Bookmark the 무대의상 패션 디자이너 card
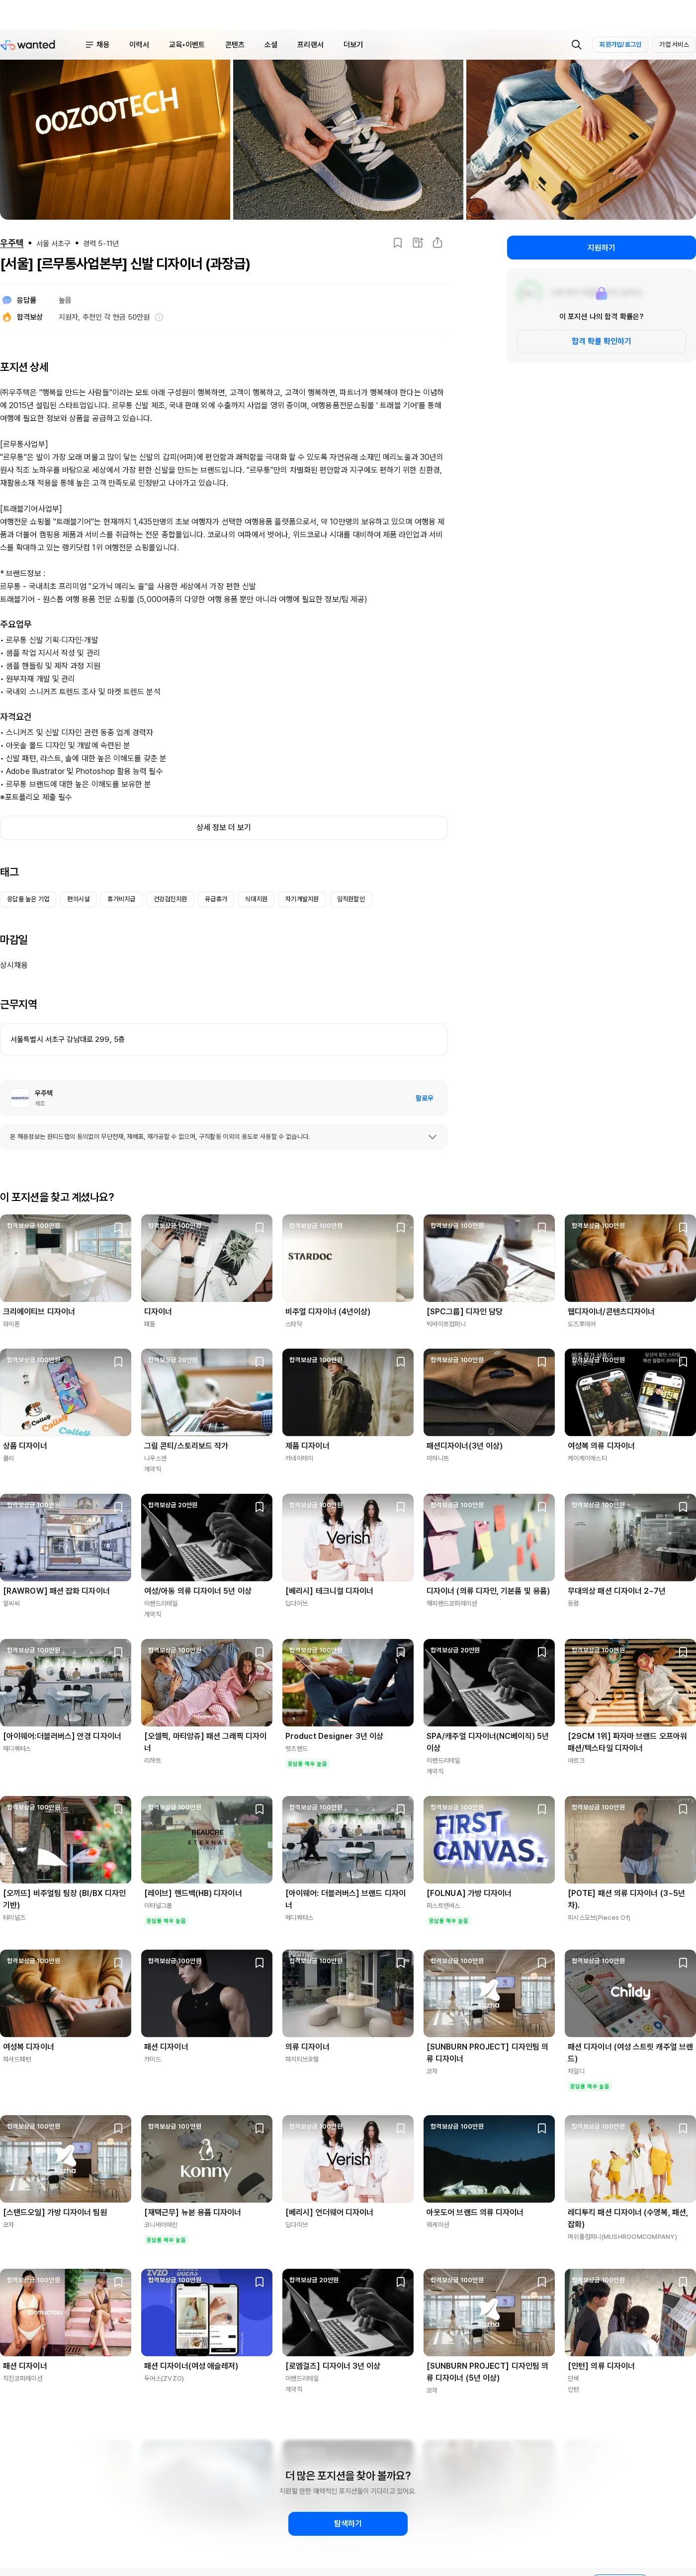The width and height of the screenshot is (696, 2576). (x=683, y=1506)
